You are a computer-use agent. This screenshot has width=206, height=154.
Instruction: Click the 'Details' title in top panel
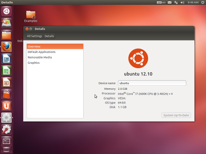click(7, 2)
